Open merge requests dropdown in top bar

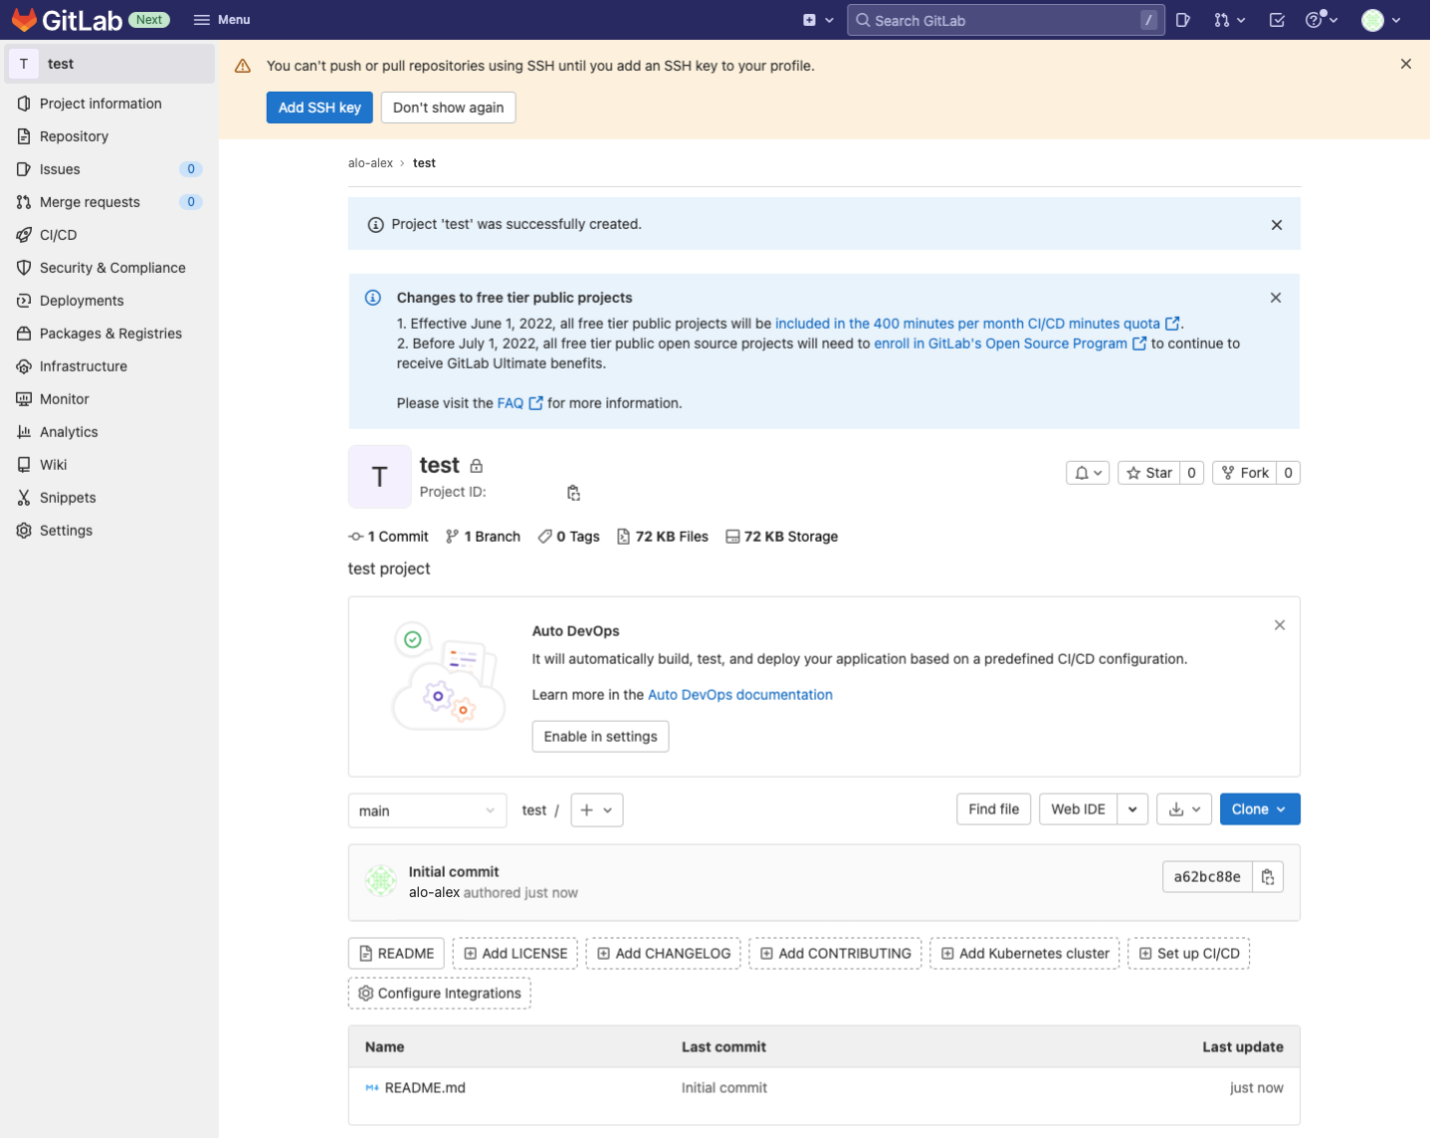tap(1230, 20)
